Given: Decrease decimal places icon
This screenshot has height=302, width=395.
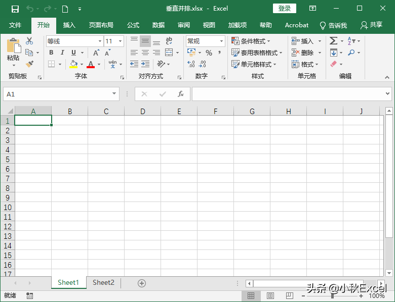Looking at the screenshot, I should click(202, 64).
